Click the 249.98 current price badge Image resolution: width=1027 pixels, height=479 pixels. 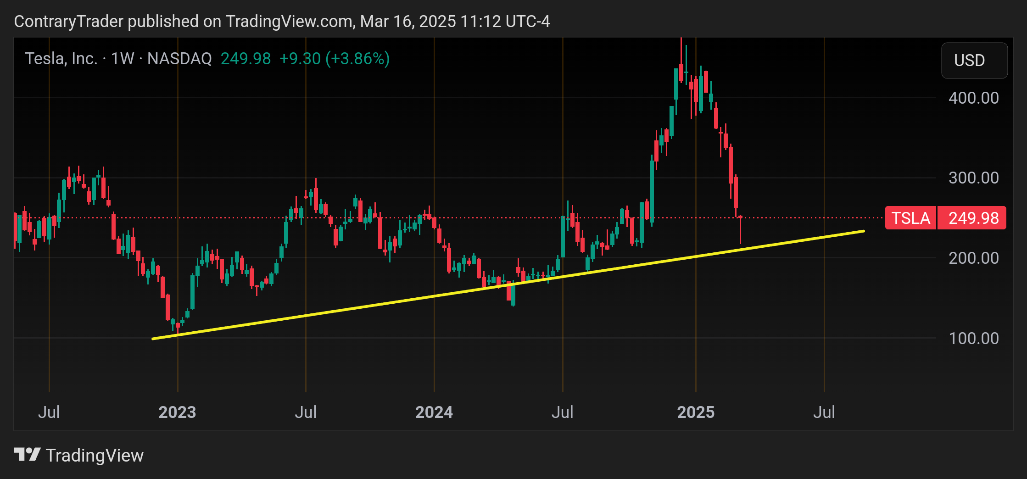click(972, 218)
